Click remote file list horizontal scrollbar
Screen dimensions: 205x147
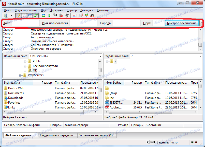140,112
